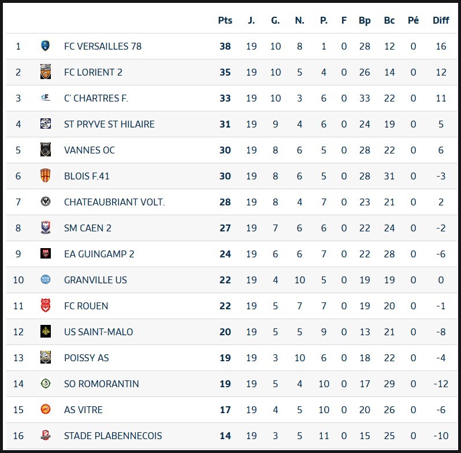Click the Granville US round blue logo

[x=46, y=280]
